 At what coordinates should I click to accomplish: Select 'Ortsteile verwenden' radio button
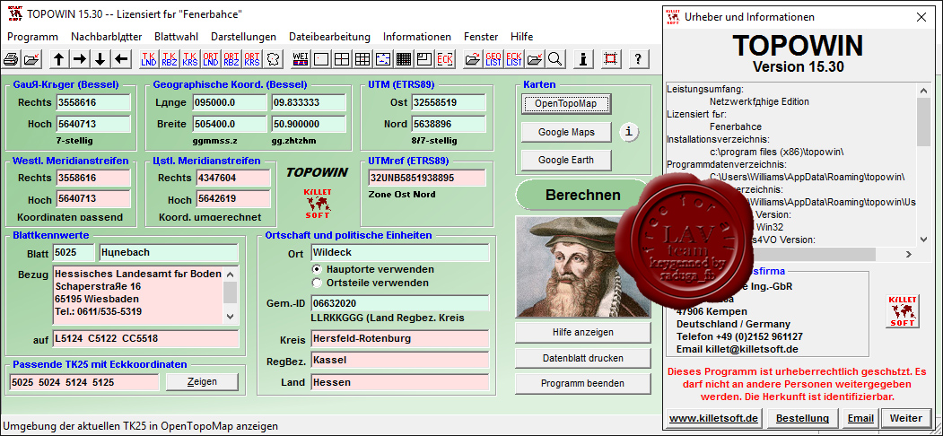[x=317, y=283]
